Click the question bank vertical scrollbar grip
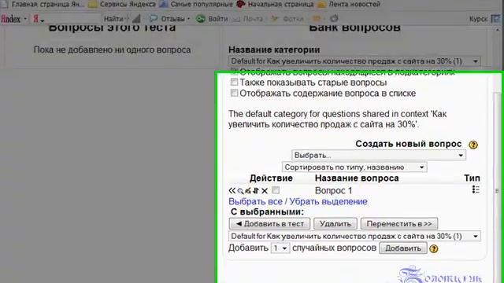Viewport: 504px width, 283px height. click(497, 191)
